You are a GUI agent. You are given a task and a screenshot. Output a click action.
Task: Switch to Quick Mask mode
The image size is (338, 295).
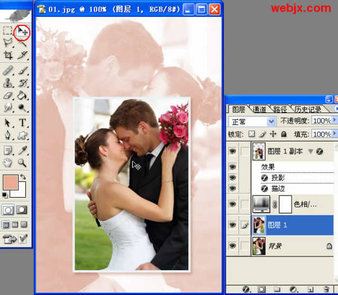[x=22, y=210]
